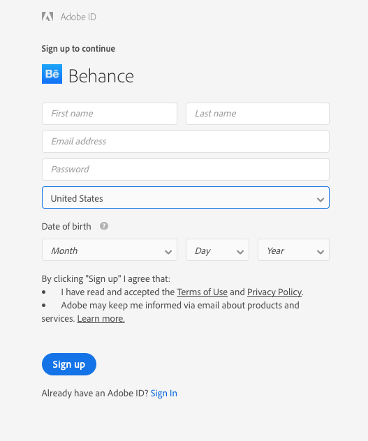The width and height of the screenshot is (368, 441).
Task: Click the chevron arrow of the Year selector
Action: coord(320,252)
